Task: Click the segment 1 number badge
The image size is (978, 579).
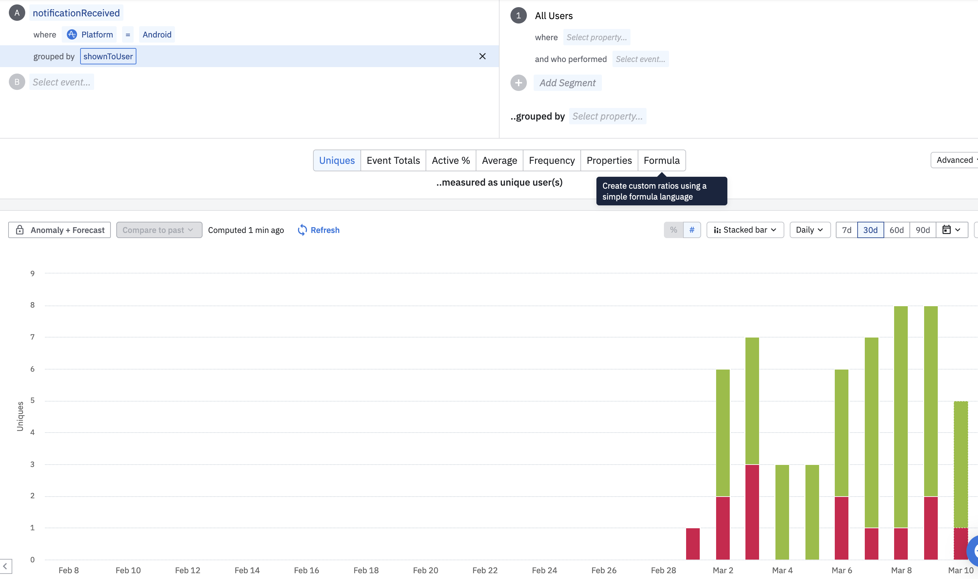Action: [518, 16]
